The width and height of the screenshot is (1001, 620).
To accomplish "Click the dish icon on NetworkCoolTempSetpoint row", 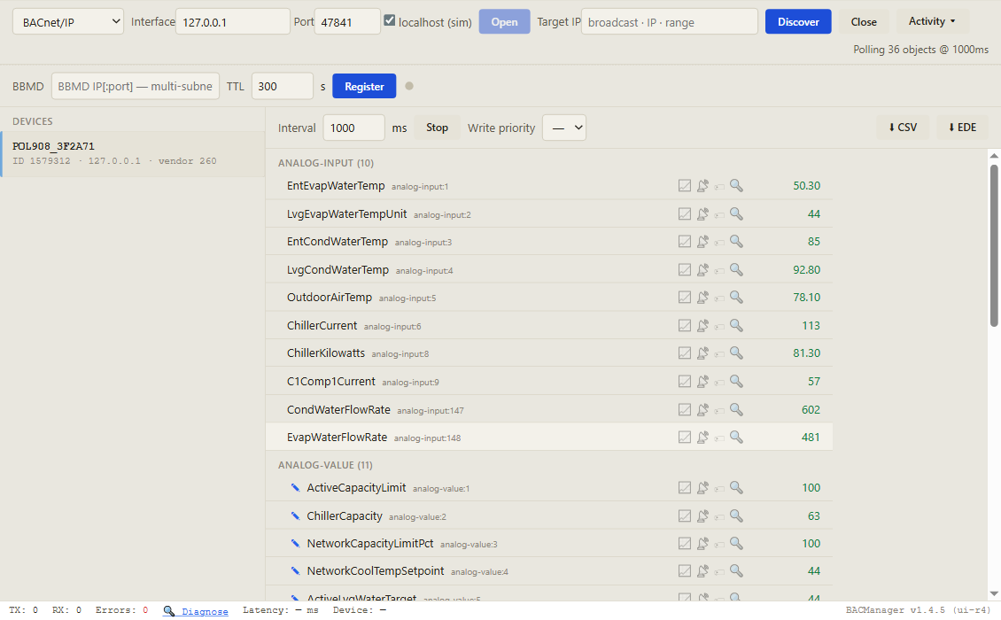I will (x=702, y=570).
